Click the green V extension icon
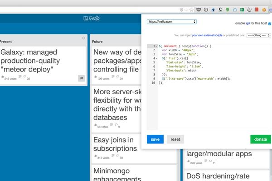Screen dimensions: 272x181 click(242, 10)
